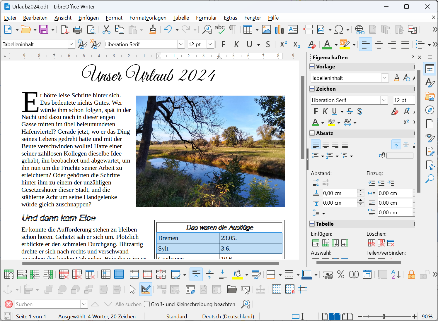This screenshot has width=438, height=321.
Task: Enable Groß- und Kleinschreibung beachten checkbox
Action: click(147, 304)
